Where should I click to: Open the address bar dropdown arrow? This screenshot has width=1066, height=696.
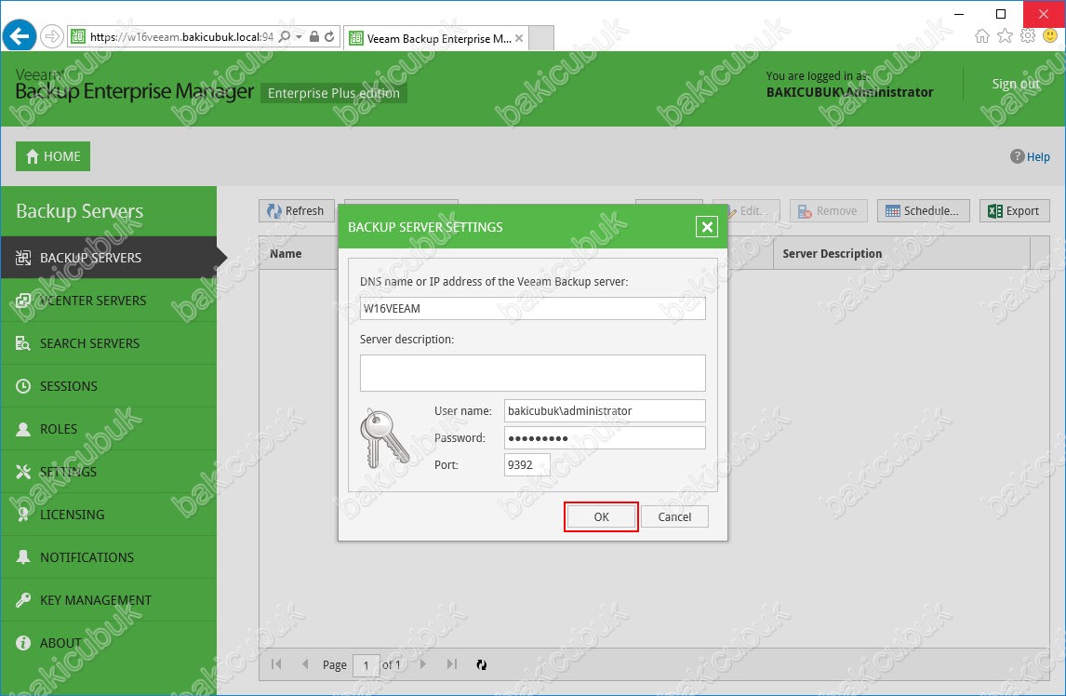tap(300, 36)
